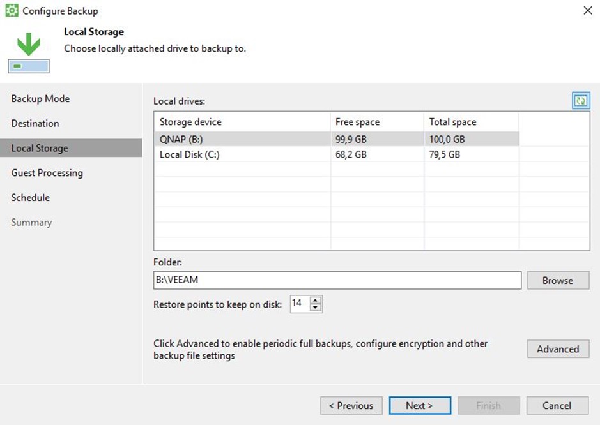Select the Guest Processing step
This screenshot has height=425, width=600.
tap(47, 173)
